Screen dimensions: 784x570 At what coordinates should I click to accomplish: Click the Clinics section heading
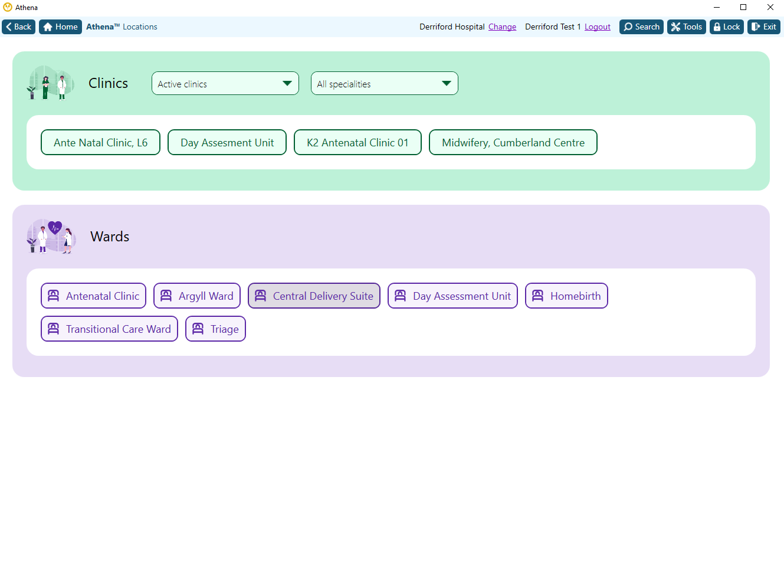pyautogui.click(x=108, y=83)
